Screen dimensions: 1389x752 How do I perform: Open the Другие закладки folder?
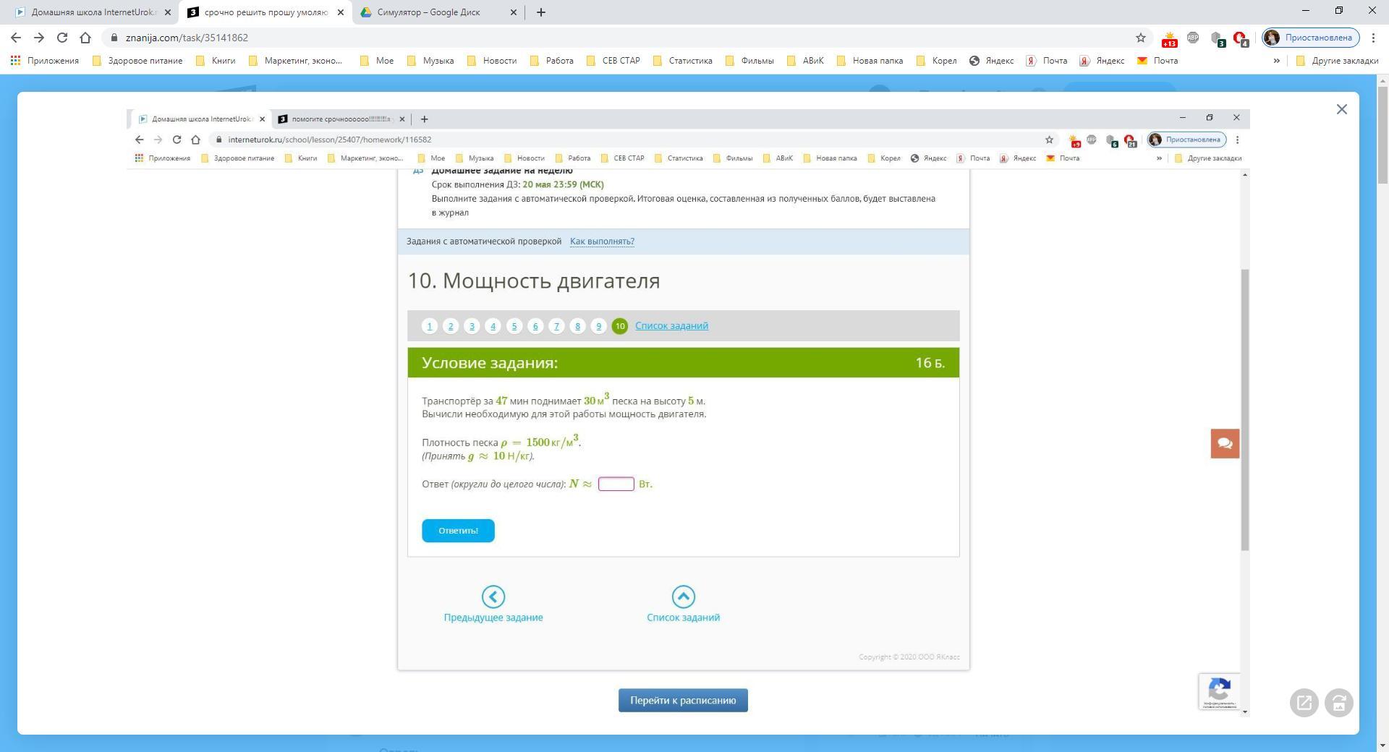pos(1337,61)
